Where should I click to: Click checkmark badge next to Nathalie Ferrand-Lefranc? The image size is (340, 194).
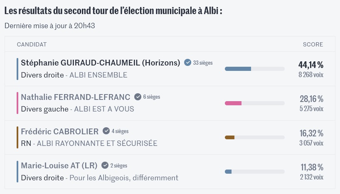138,97
